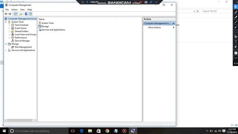Click the tree pane horizontal scrollbar
This screenshot has height=134, width=238.
[x=20, y=120]
